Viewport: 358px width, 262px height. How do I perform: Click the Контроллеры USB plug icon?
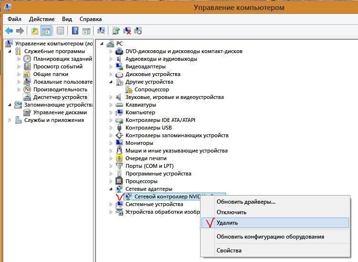point(119,128)
